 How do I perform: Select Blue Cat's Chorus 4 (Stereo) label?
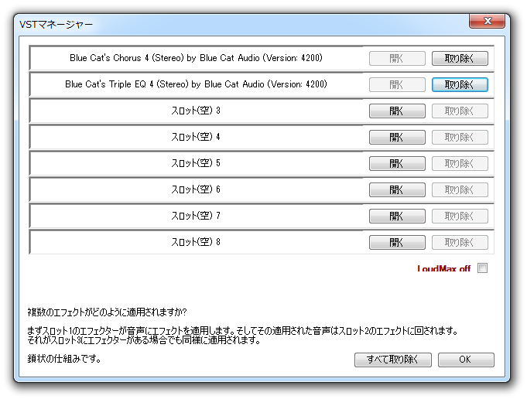tap(196, 58)
